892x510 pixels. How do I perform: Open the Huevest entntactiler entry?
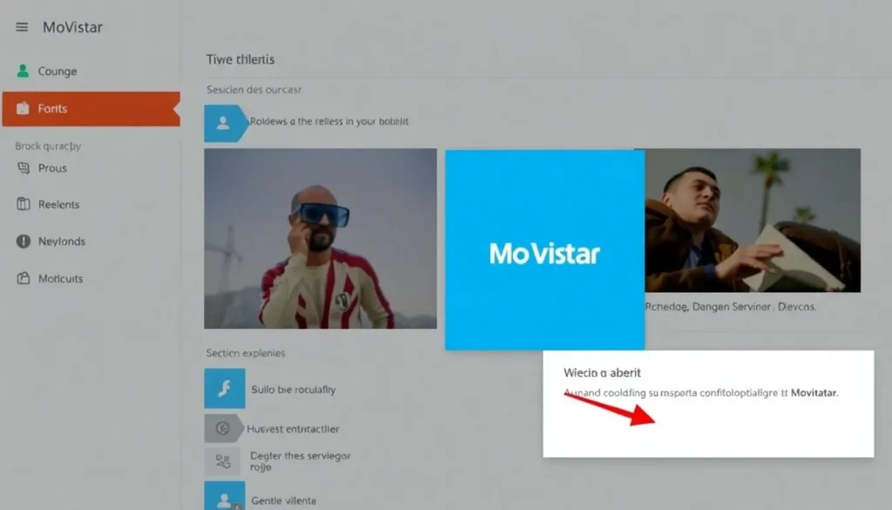pyautogui.click(x=293, y=429)
